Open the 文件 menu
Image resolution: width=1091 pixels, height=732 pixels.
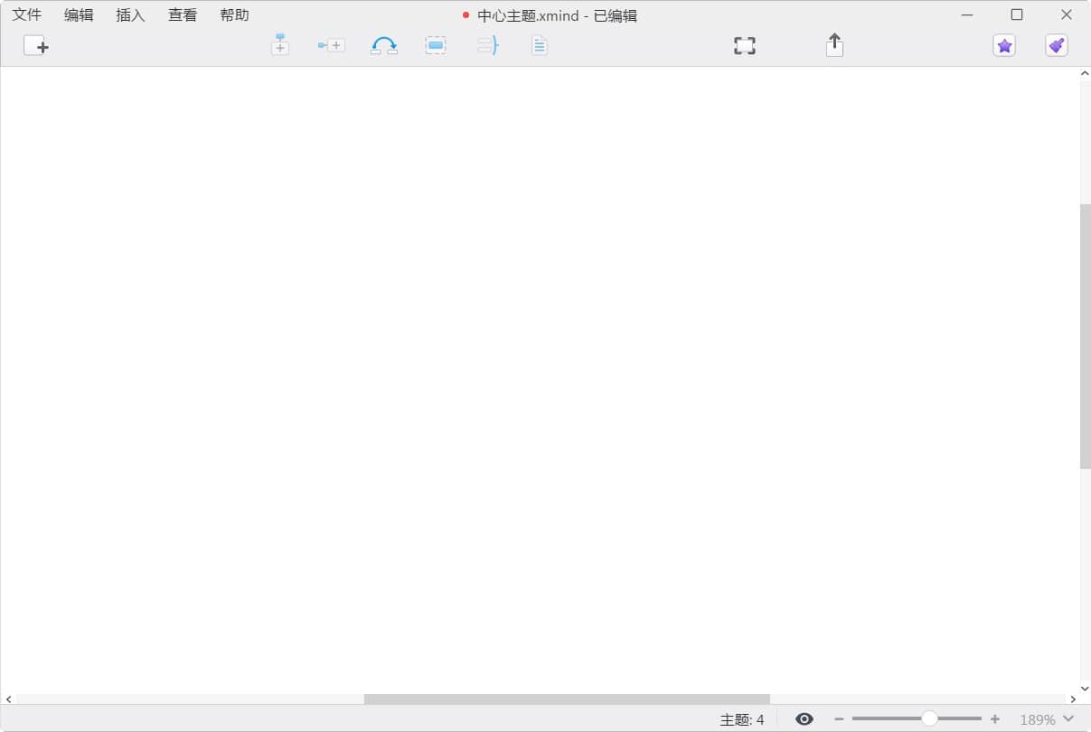click(x=27, y=15)
